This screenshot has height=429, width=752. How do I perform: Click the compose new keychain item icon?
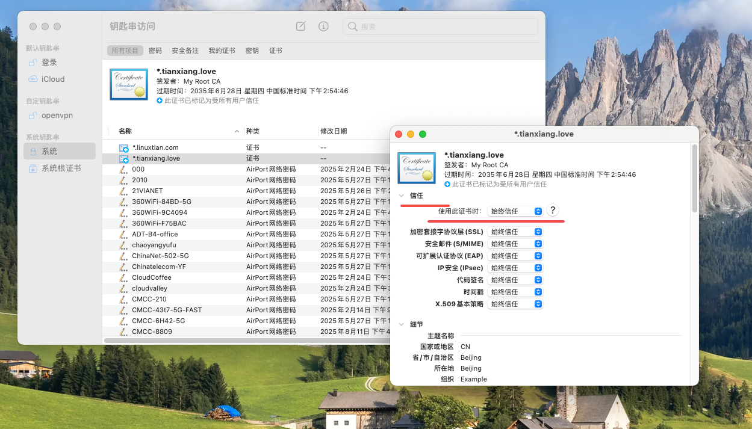(x=301, y=26)
